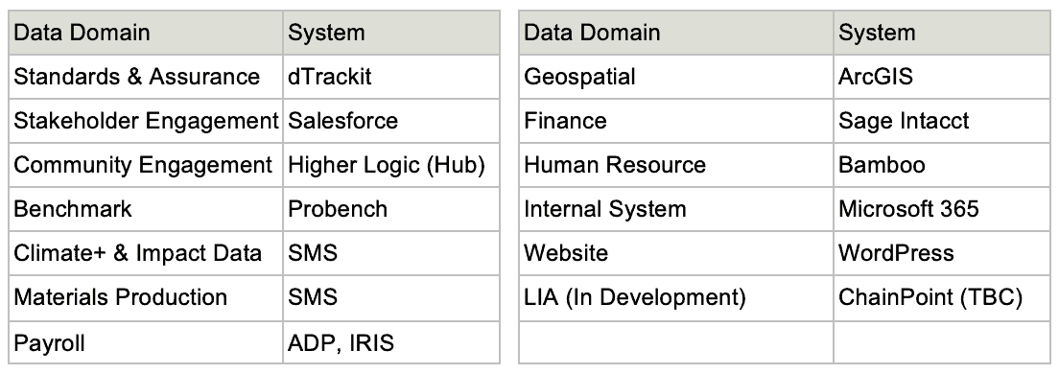Select the ADP, IRIS payroll system cell
Screen dimensions: 1059x374
[391, 342]
